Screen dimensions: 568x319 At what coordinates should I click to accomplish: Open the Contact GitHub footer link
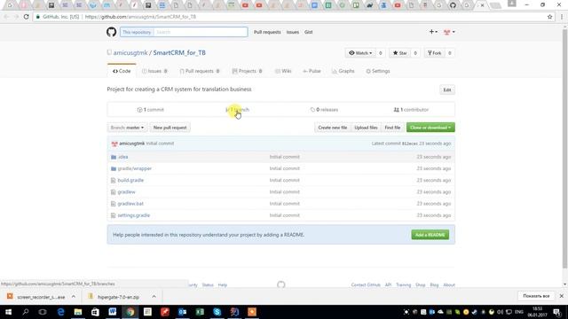366,285
